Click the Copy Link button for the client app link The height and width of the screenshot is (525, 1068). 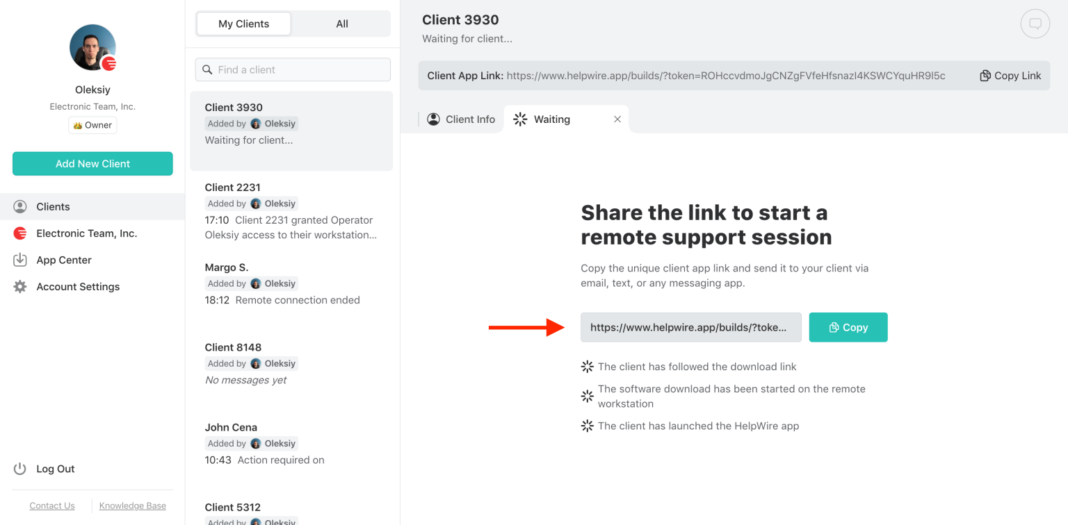click(x=1010, y=75)
